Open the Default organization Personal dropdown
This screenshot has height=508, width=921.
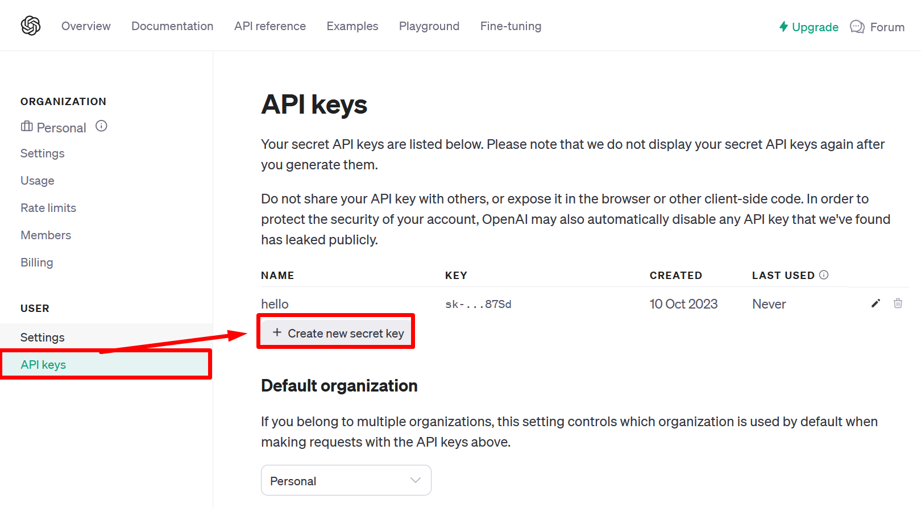(x=346, y=480)
